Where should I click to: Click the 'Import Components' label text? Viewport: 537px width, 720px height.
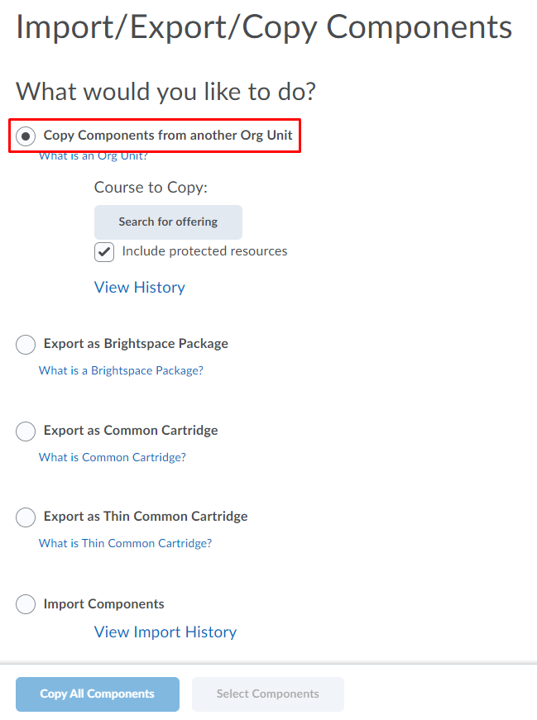click(x=103, y=604)
